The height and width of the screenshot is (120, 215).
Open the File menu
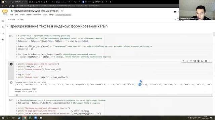tap(11, 15)
